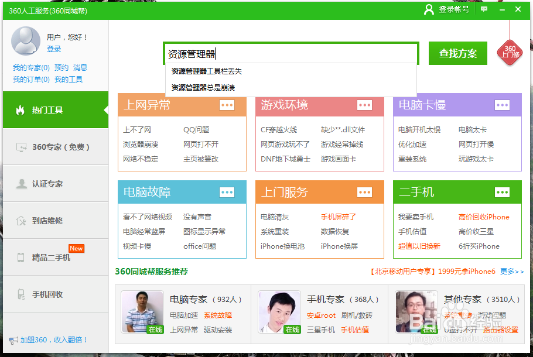Select 没有声音 under 电脑故障

[197, 217]
